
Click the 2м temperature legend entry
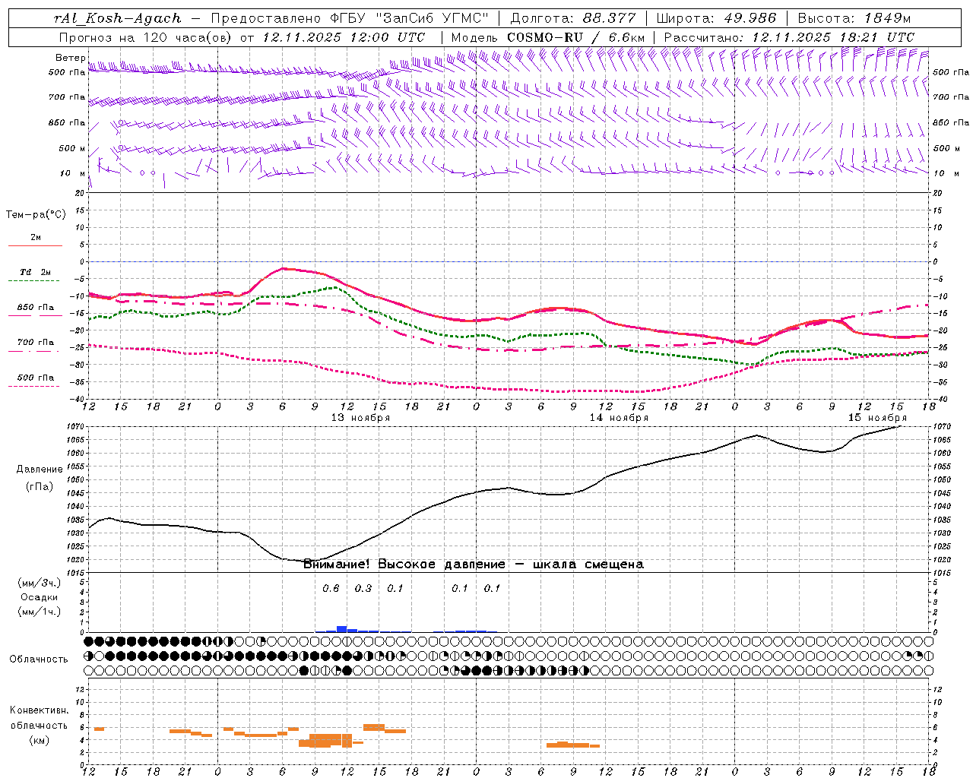pos(36,238)
